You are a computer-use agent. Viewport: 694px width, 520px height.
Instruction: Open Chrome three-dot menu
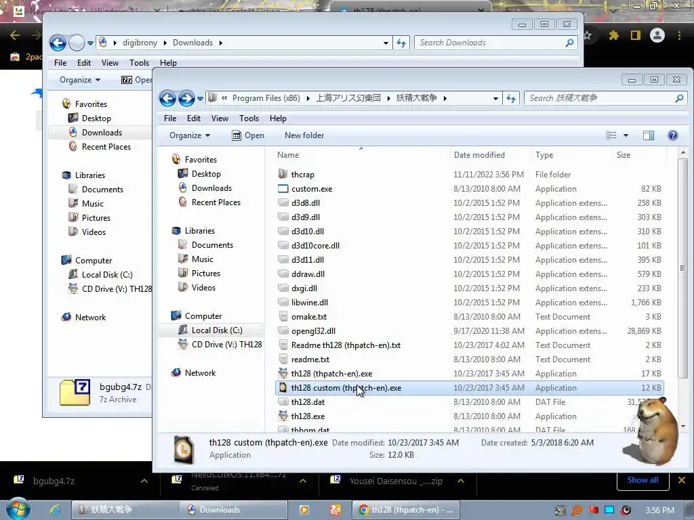679,35
